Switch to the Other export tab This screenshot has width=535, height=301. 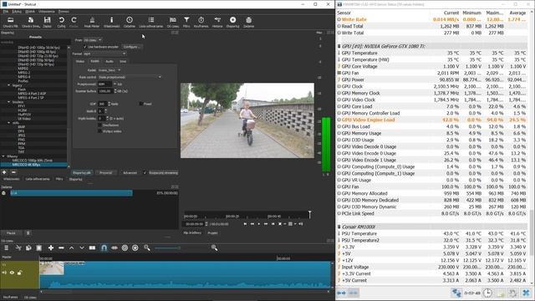pyautogui.click(x=123, y=61)
